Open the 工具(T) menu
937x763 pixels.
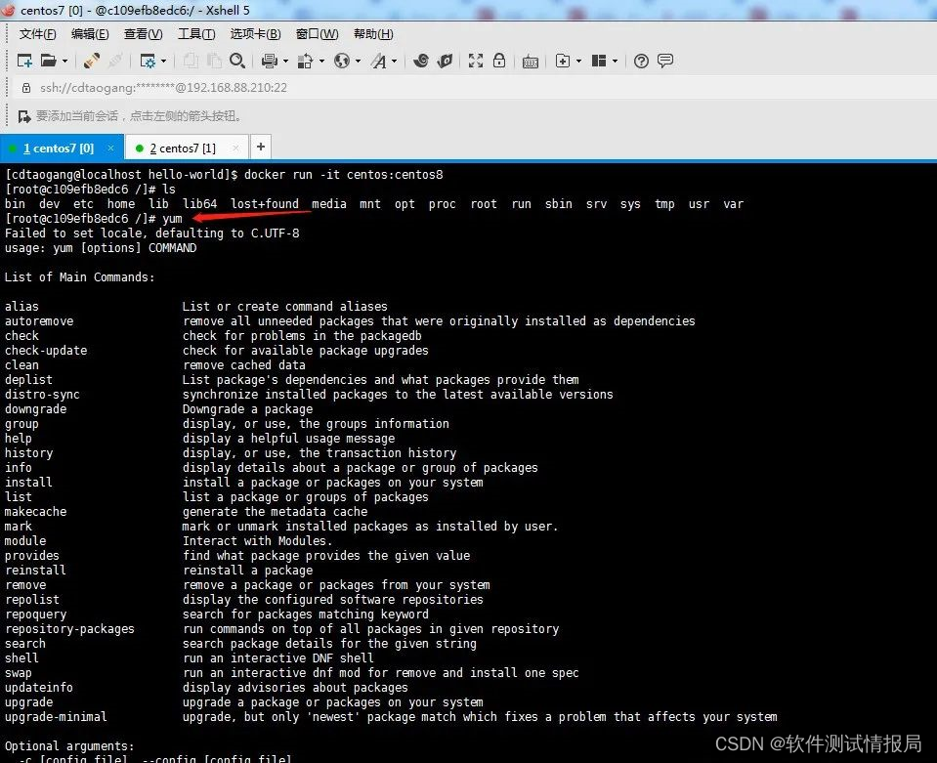coord(196,34)
